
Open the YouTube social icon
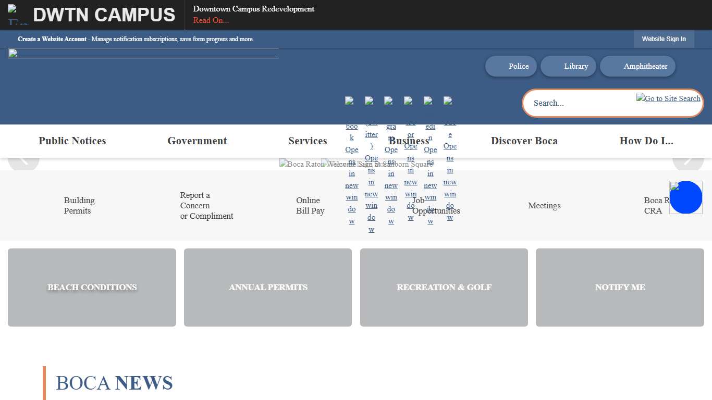click(448, 101)
